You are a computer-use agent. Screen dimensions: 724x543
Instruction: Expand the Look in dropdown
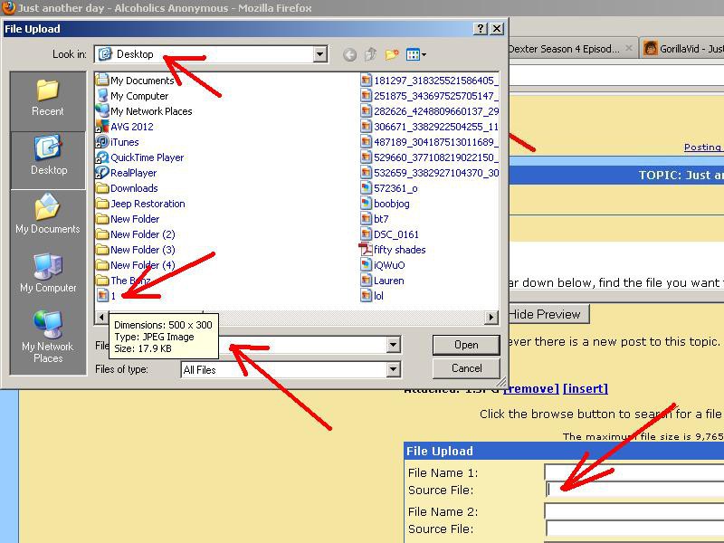click(x=319, y=55)
